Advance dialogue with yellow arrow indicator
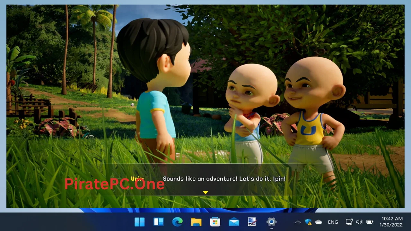Screen dimensions: 411x231 click(205, 193)
